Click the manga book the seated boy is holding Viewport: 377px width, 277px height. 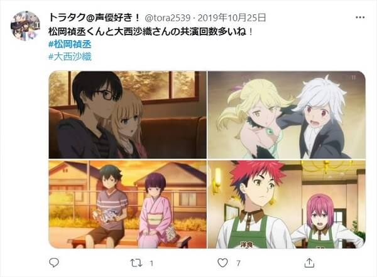pyautogui.click(x=106, y=216)
